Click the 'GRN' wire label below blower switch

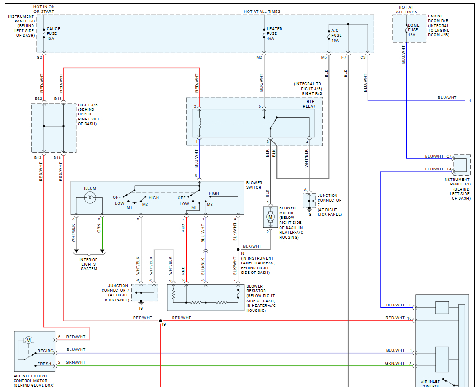click(x=99, y=229)
